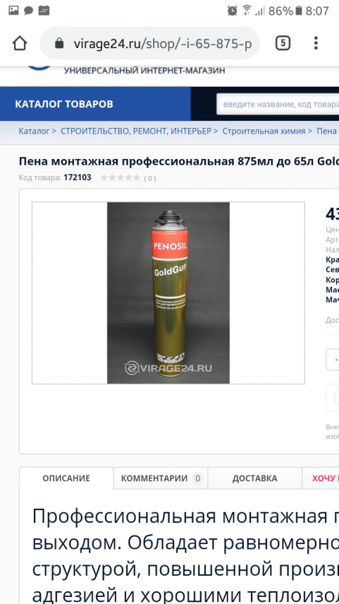339x604 pixels.
Task: Tap the alarm icon in status bar
Action: pos(232,11)
